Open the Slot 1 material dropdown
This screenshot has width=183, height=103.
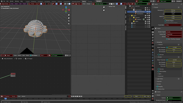tap(44, 55)
